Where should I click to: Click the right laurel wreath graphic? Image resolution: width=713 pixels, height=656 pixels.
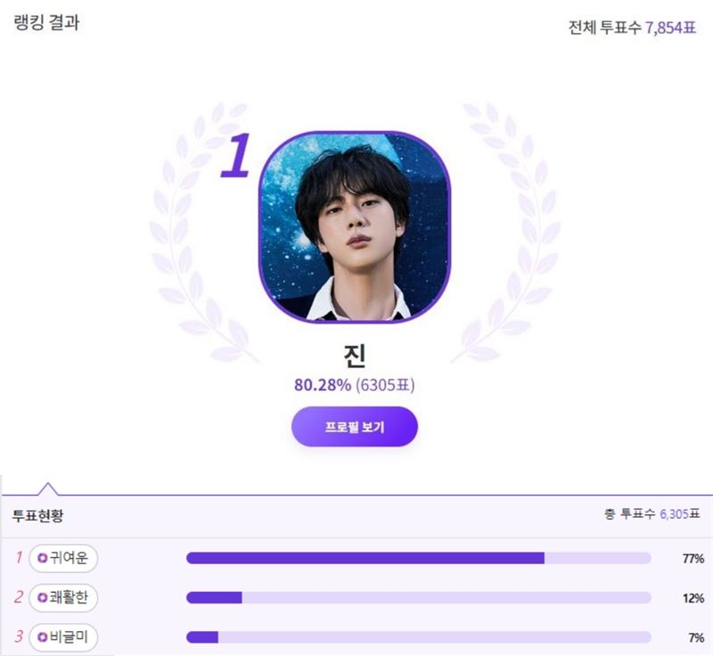[506, 232]
